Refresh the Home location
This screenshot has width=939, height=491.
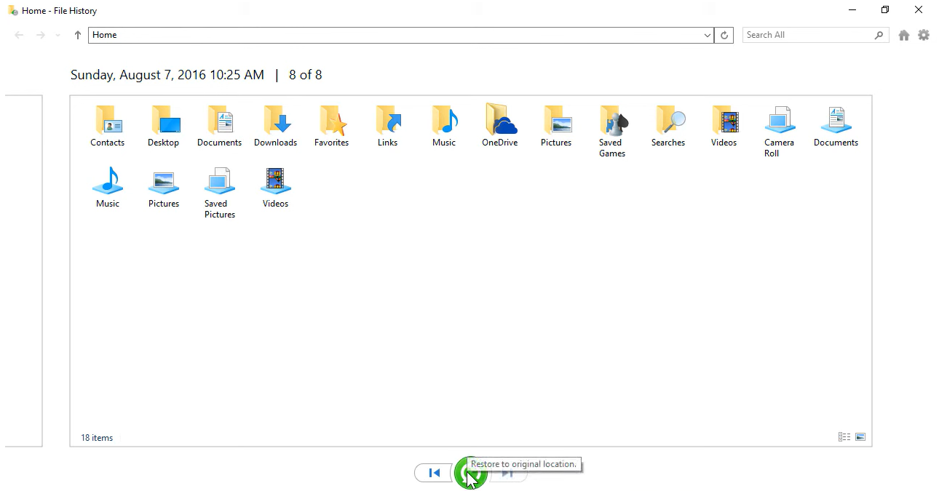point(724,35)
